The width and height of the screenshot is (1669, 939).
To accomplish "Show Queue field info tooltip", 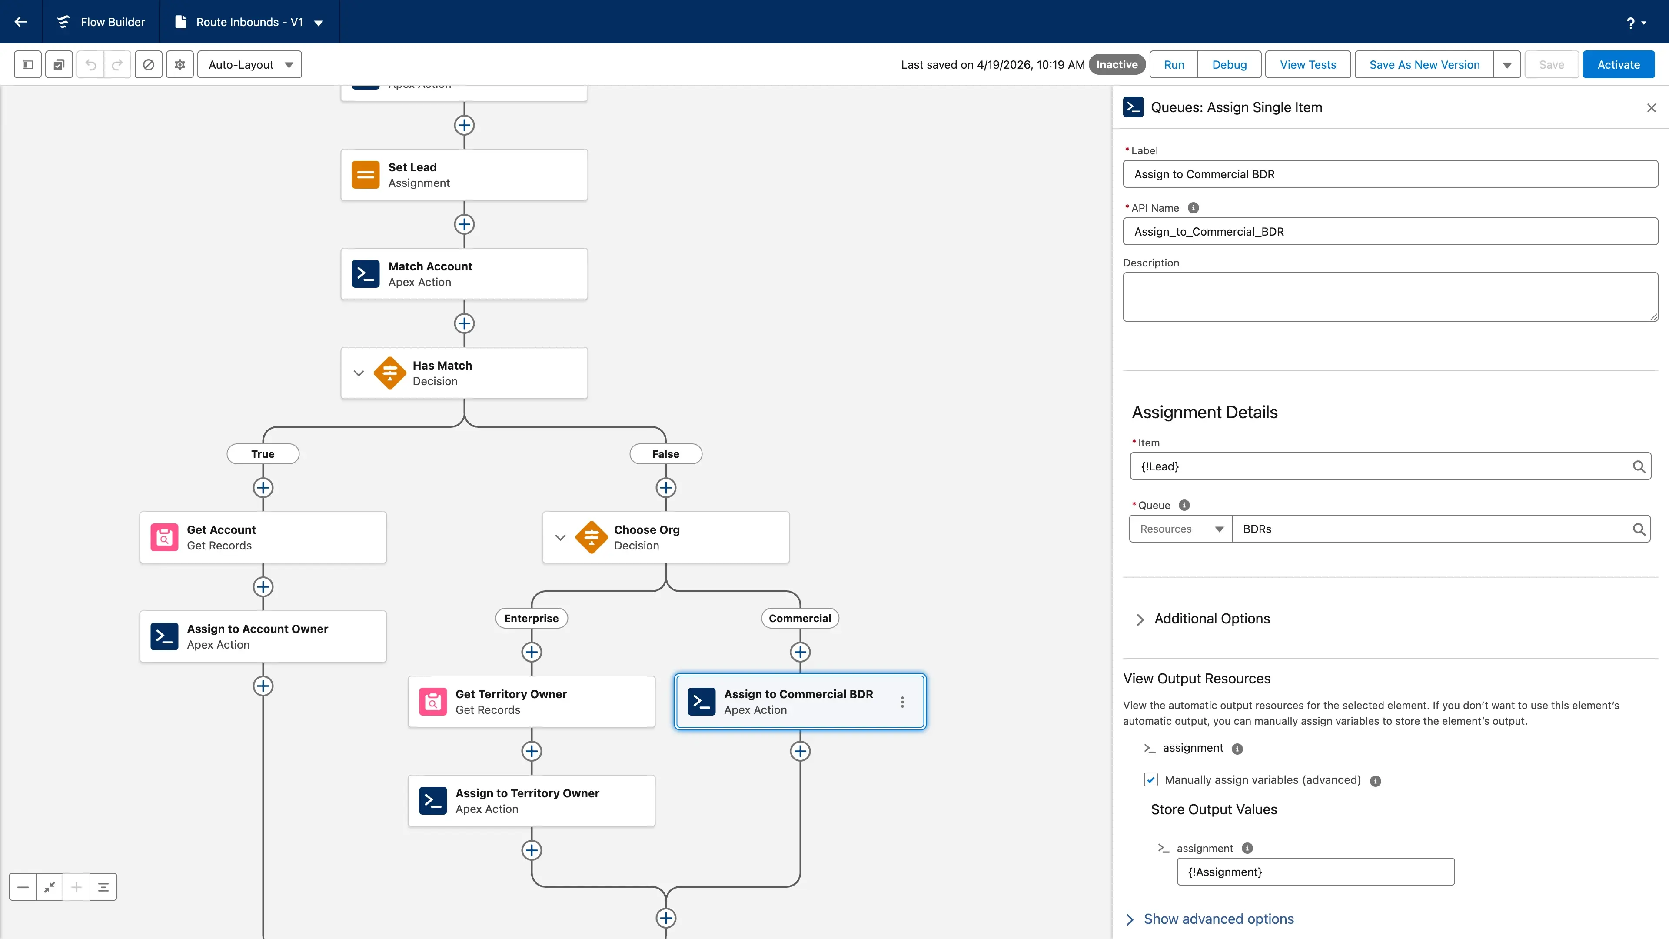I will [x=1184, y=505].
